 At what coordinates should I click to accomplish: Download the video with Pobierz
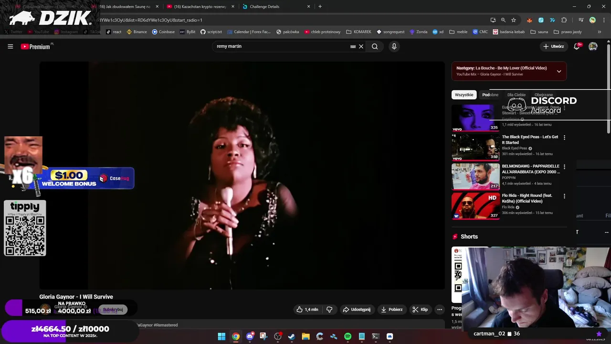[x=391, y=310]
